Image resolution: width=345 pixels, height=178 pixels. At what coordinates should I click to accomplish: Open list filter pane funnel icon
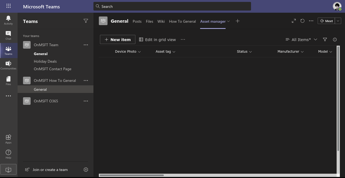pyautogui.click(x=325, y=39)
